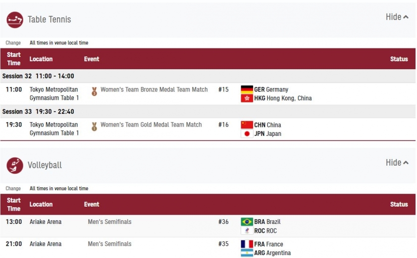Select the CHN China team name
This screenshot has height=258, width=417.
[267, 125]
